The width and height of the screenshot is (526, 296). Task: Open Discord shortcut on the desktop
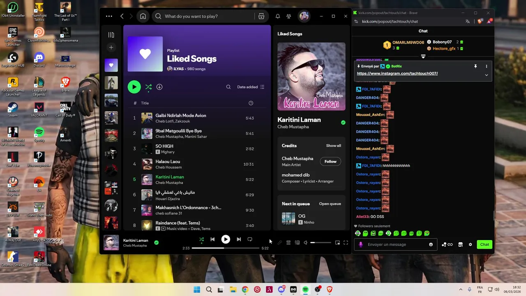[39, 59]
